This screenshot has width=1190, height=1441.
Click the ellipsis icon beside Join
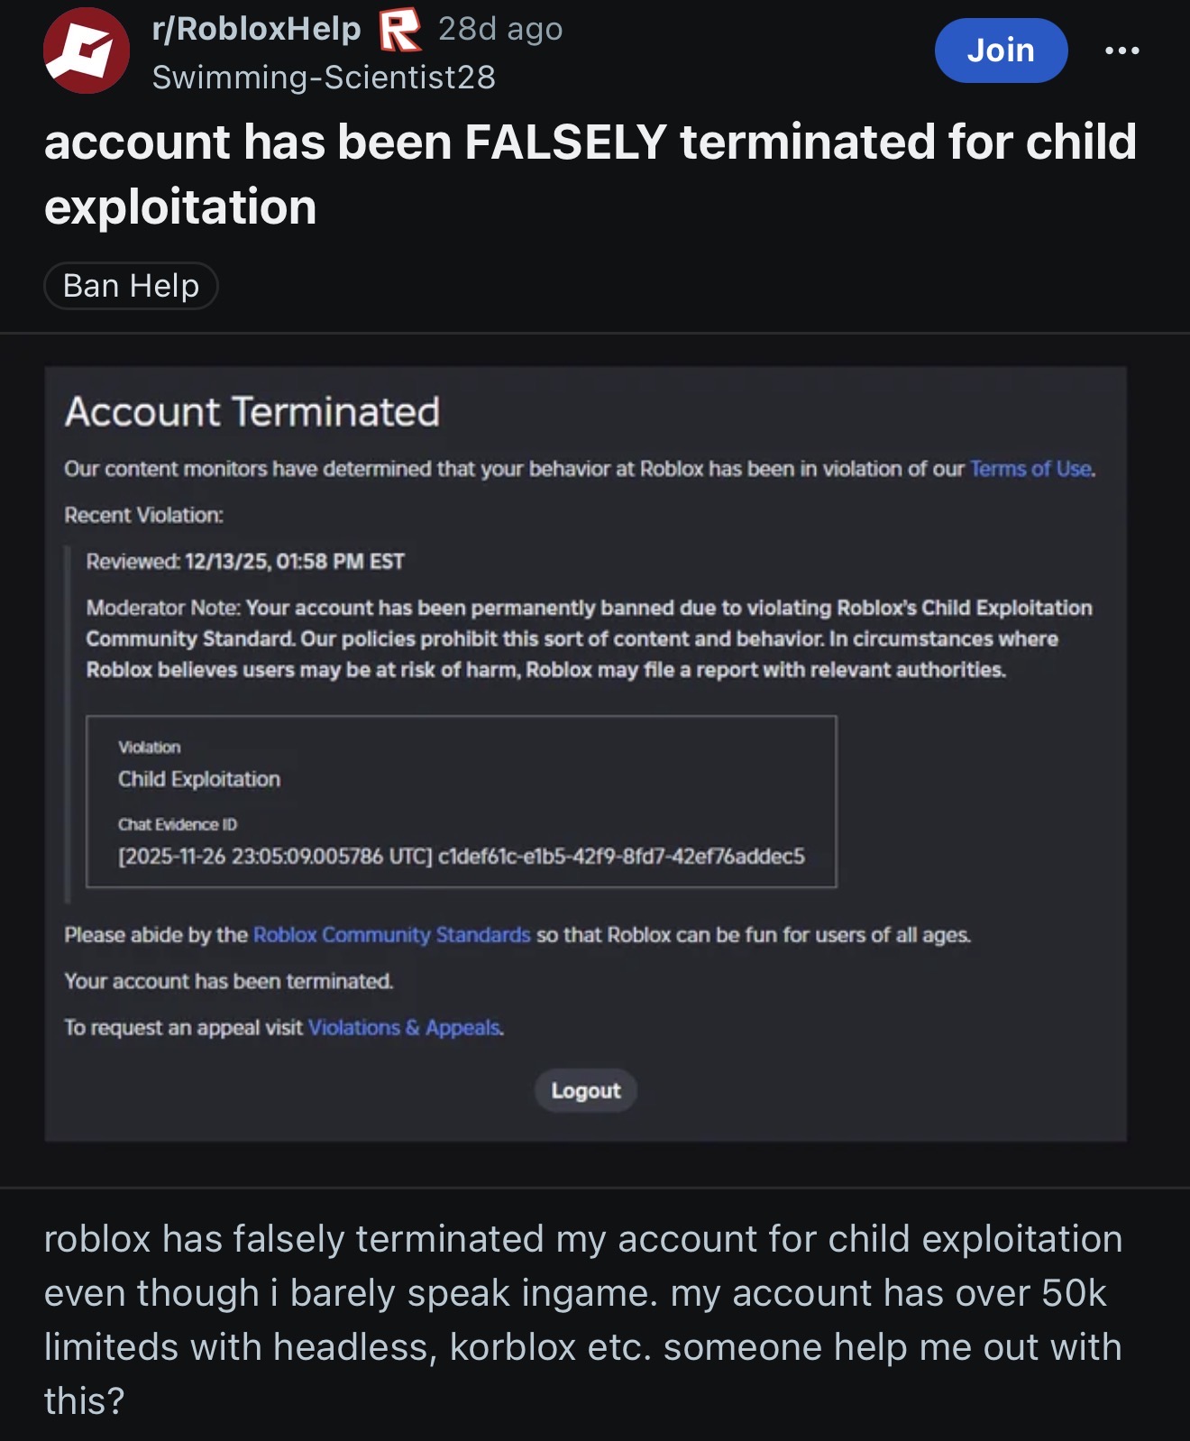tap(1121, 51)
